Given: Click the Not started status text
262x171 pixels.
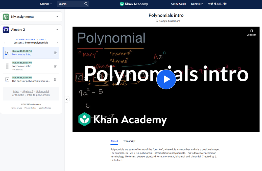Looking at the screenshot, I should pyautogui.click(x=17, y=69).
